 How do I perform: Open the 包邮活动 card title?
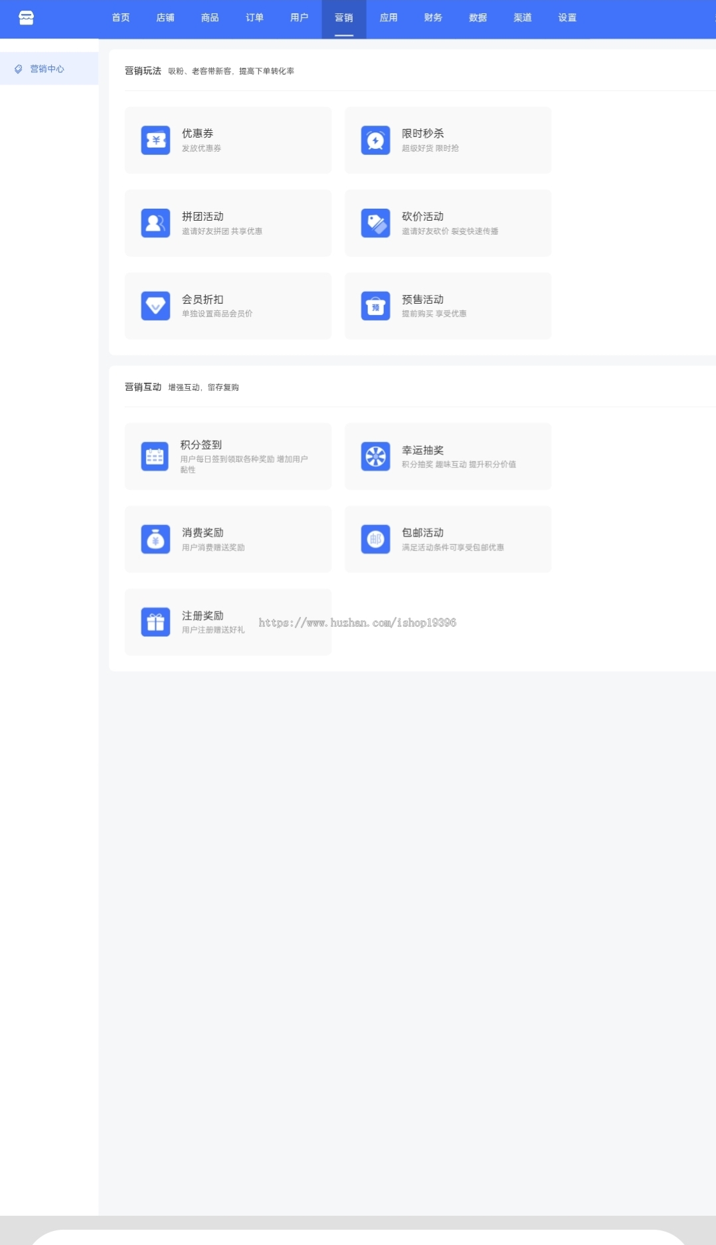pos(422,532)
